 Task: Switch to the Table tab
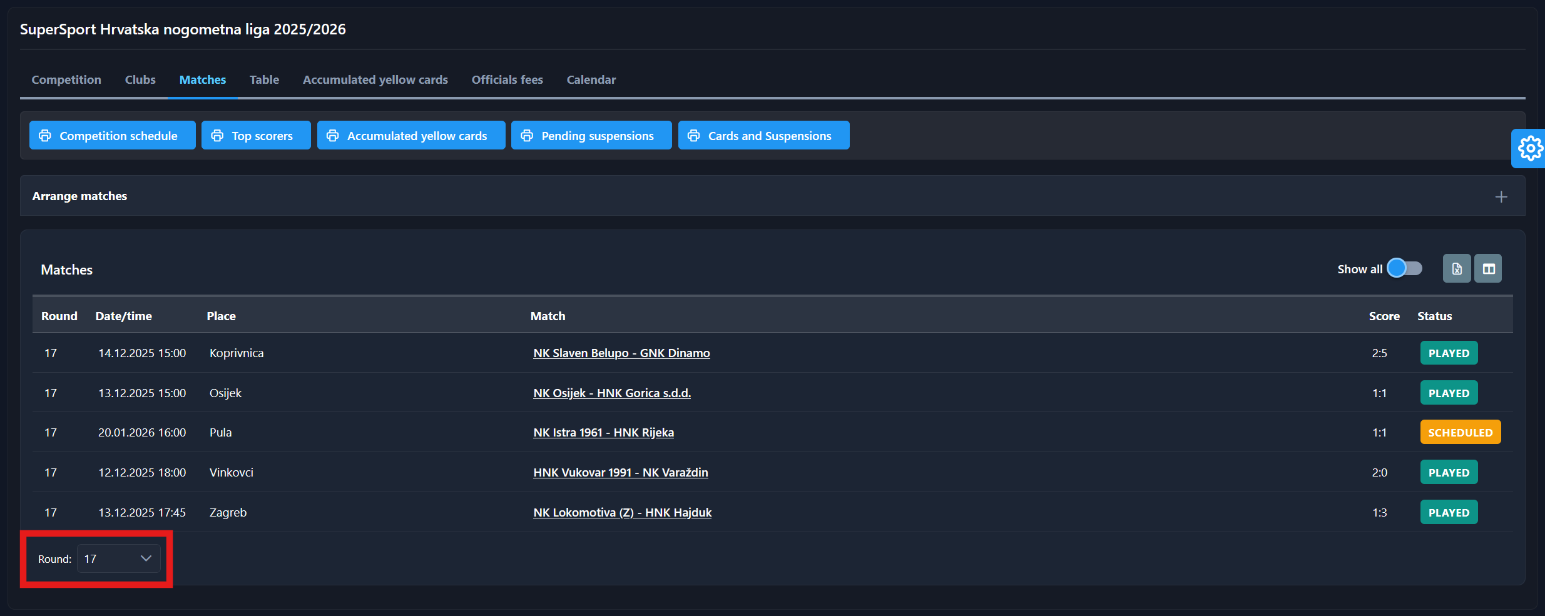[x=264, y=80]
